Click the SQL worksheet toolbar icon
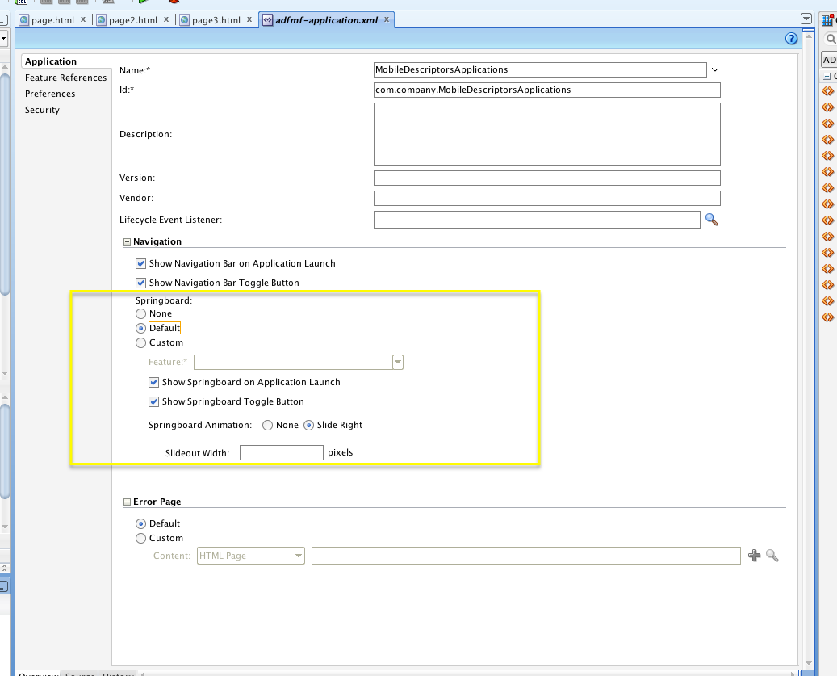Screen dimensions: 837x676 22,3
